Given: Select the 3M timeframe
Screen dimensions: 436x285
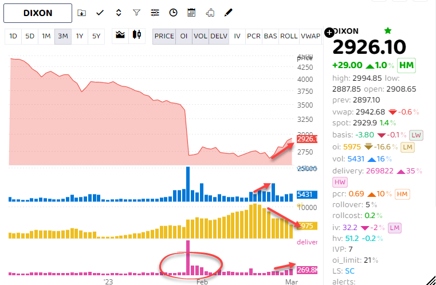Looking at the screenshot, I should pos(63,36).
